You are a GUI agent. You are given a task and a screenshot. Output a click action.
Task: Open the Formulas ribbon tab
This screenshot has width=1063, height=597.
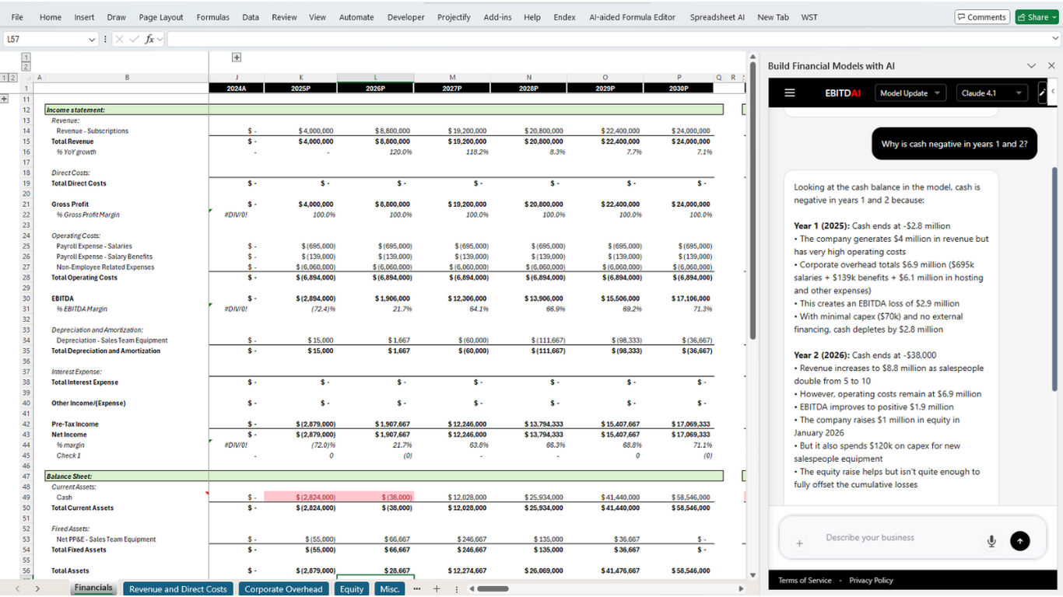212,17
